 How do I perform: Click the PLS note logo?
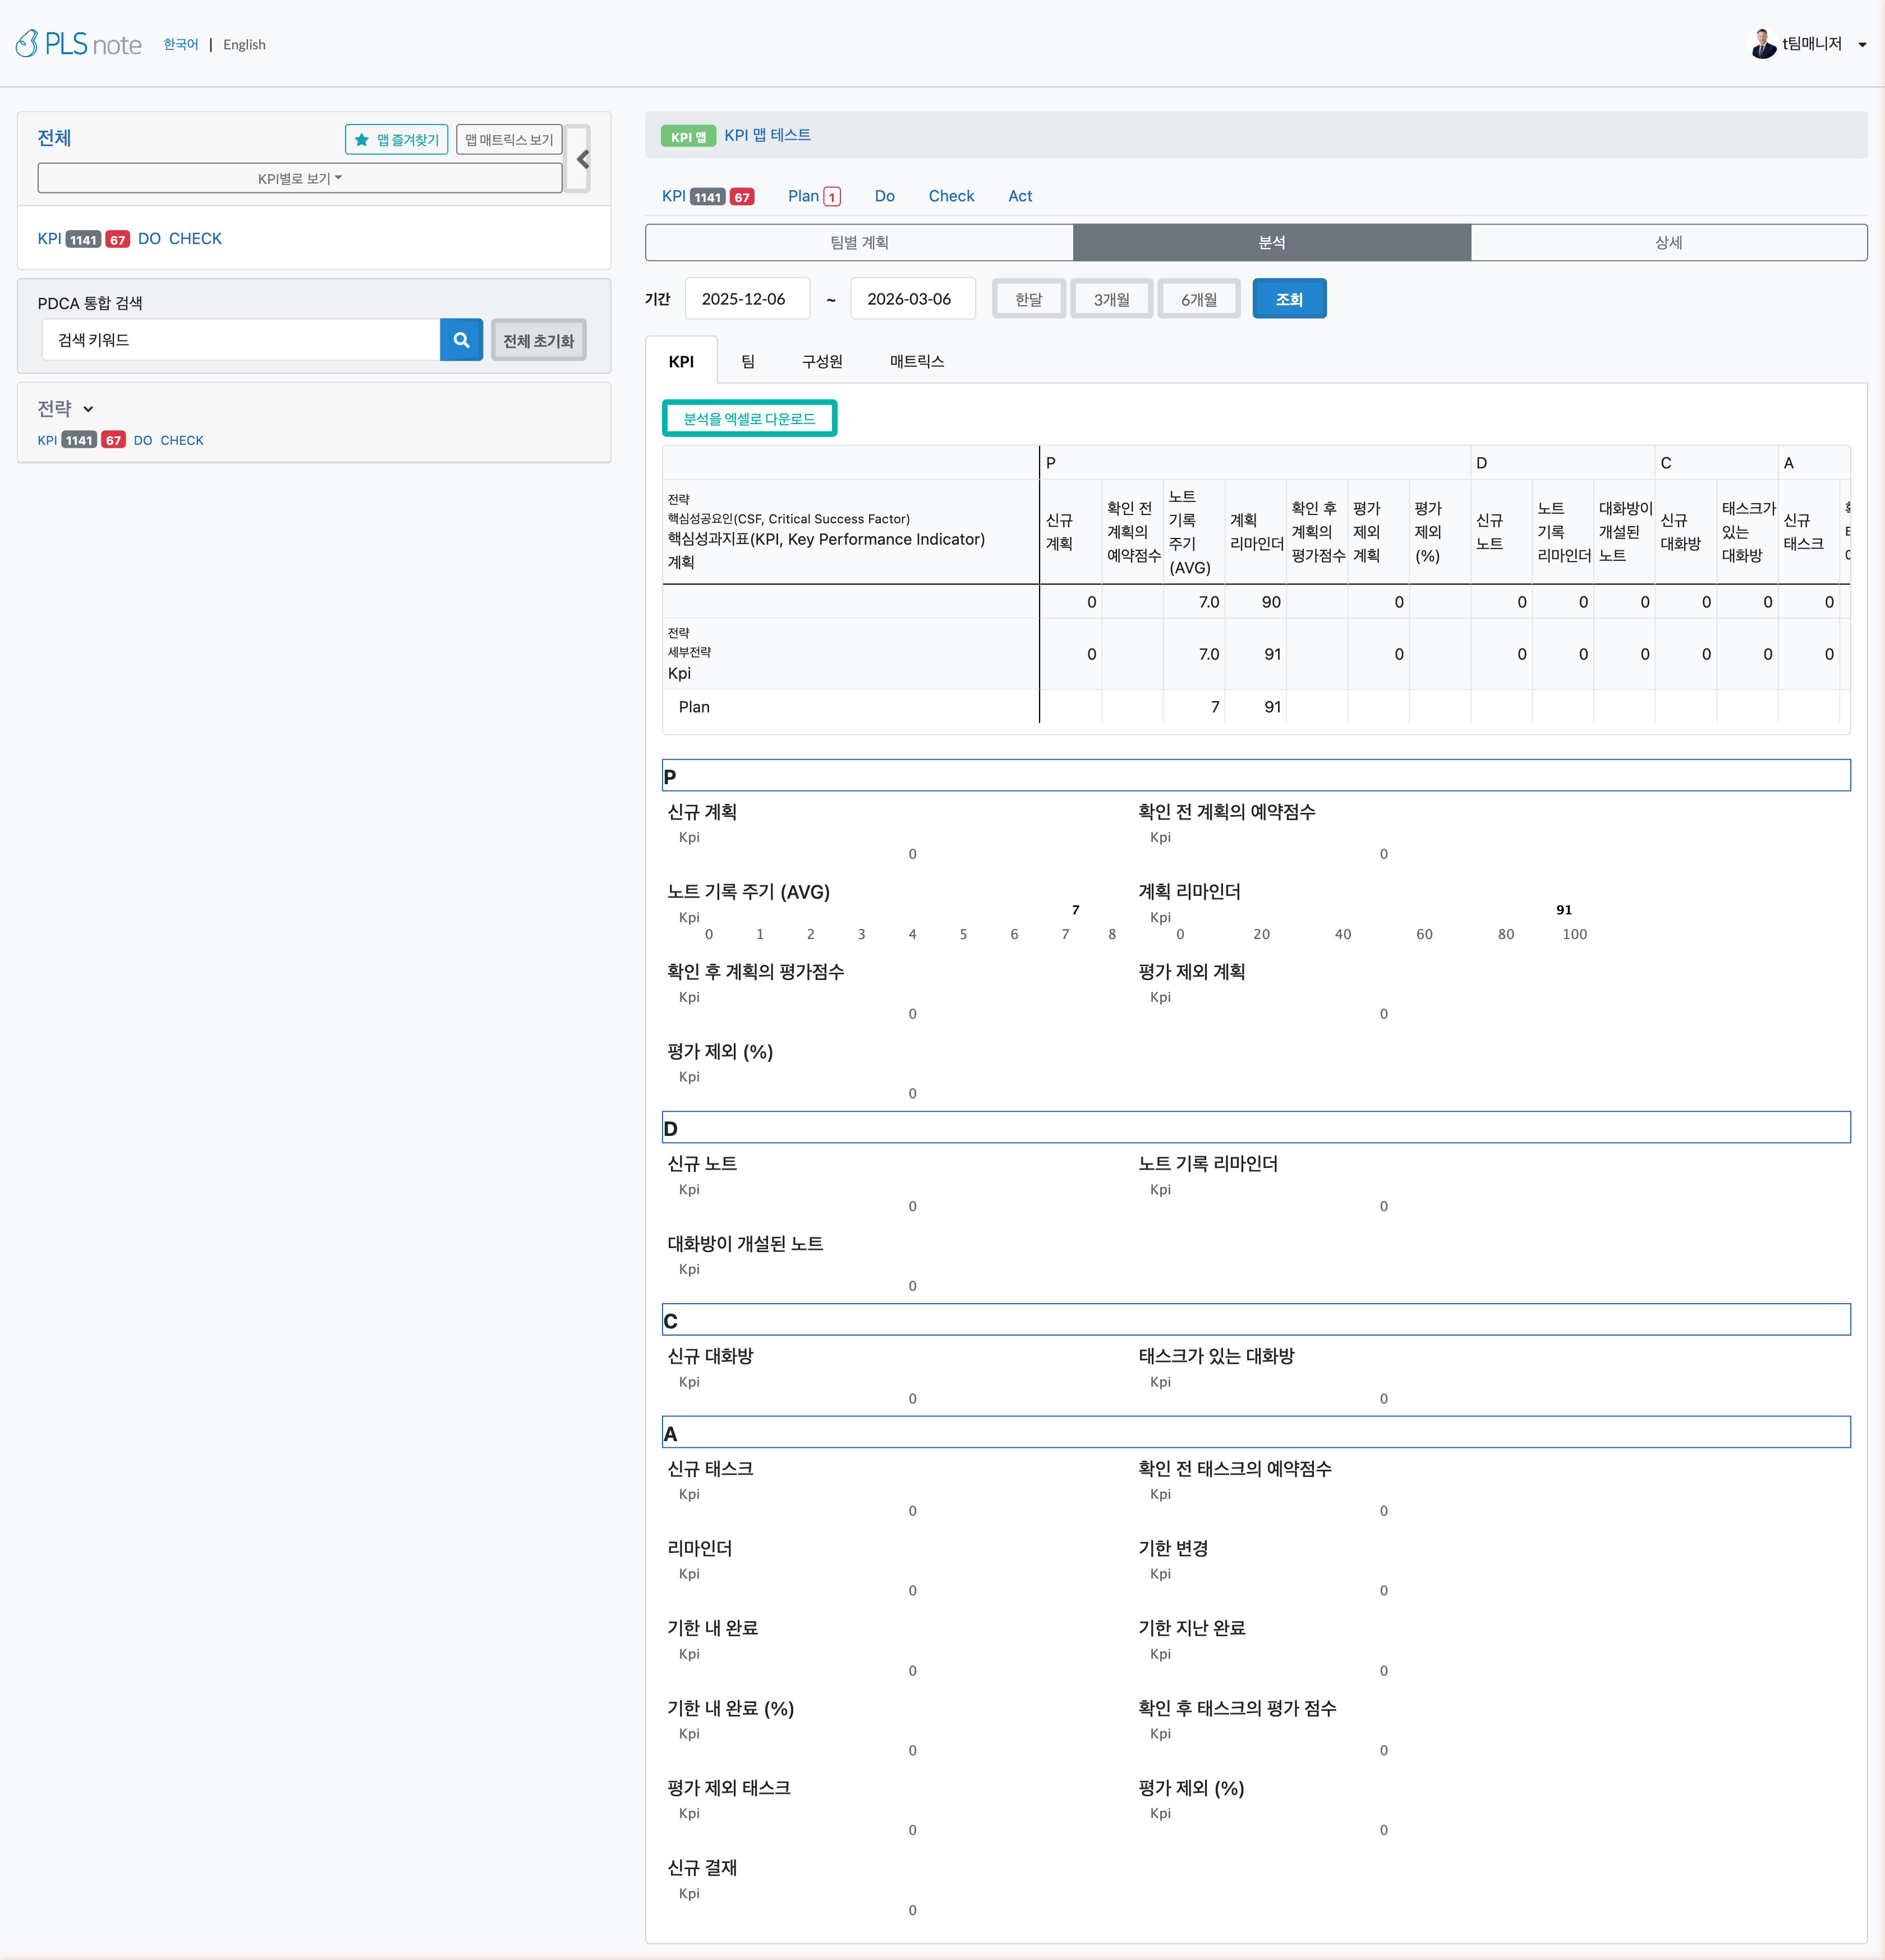click(79, 44)
